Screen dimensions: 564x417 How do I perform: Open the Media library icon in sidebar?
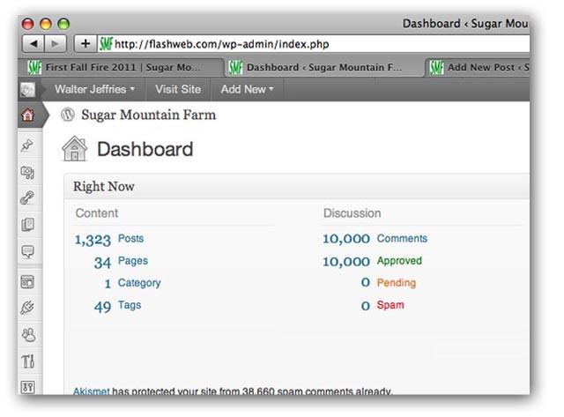(27, 173)
